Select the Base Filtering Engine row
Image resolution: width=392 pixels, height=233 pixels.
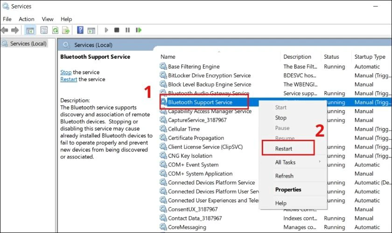point(275,67)
